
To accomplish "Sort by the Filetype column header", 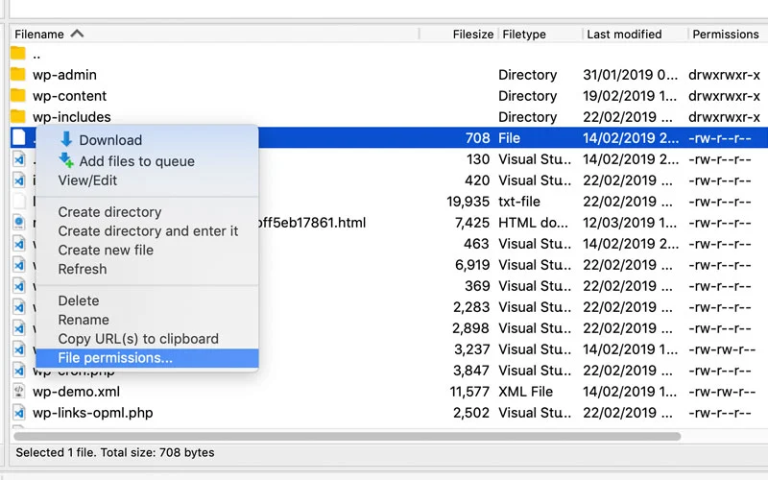I will pos(524,34).
